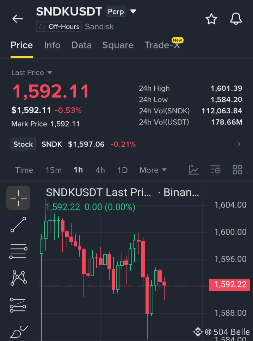Click the 24h Vol(SNDK) value 112,063.84
Screen dimensions: 253x341
[222, 111]
